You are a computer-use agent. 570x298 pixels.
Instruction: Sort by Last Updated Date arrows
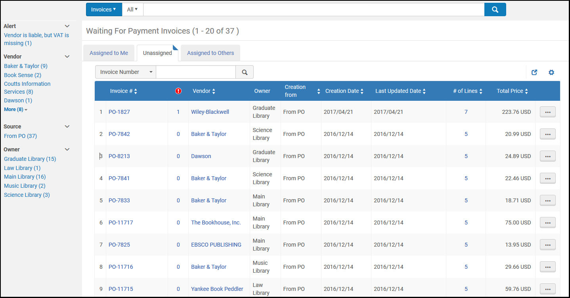[x=424, y=91]
